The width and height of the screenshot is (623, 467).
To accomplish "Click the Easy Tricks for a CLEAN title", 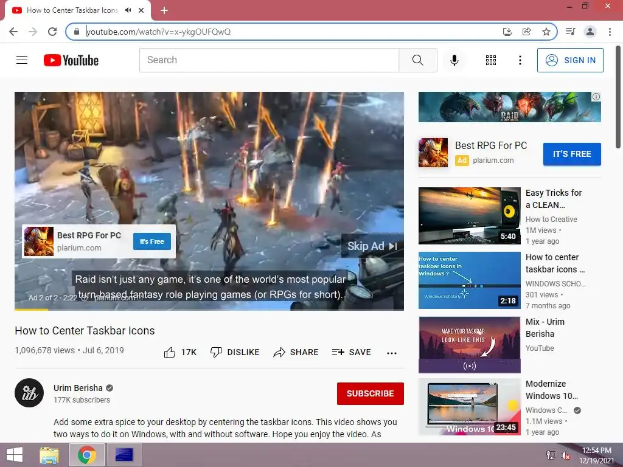I will (554, 199).
